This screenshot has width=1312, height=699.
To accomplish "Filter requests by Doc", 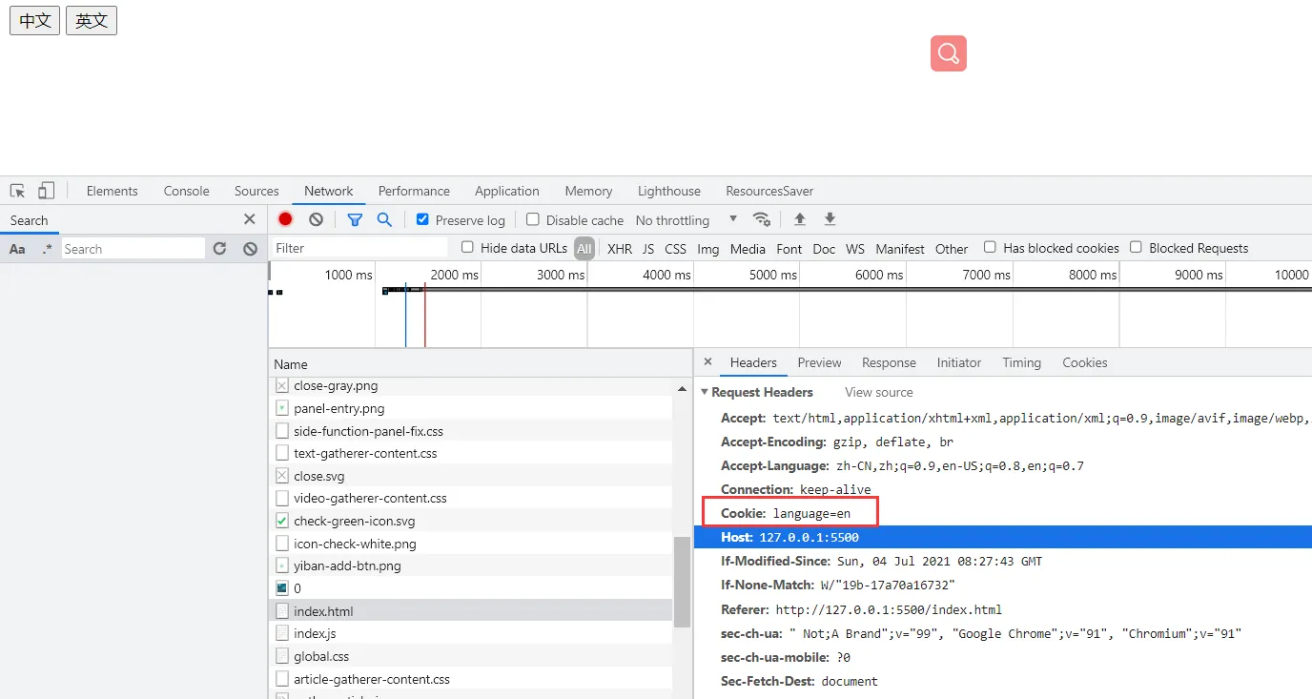I will [824, 249].
